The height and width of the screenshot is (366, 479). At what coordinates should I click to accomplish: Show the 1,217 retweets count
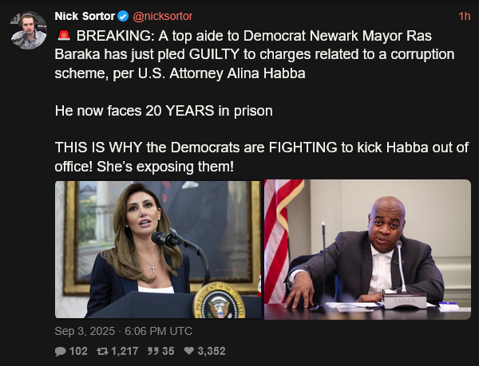(x=125, y=351)
